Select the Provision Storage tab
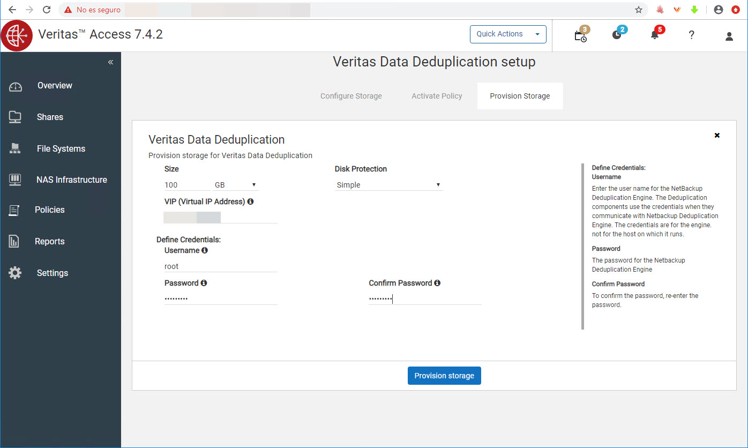 [x=520, y=96]
